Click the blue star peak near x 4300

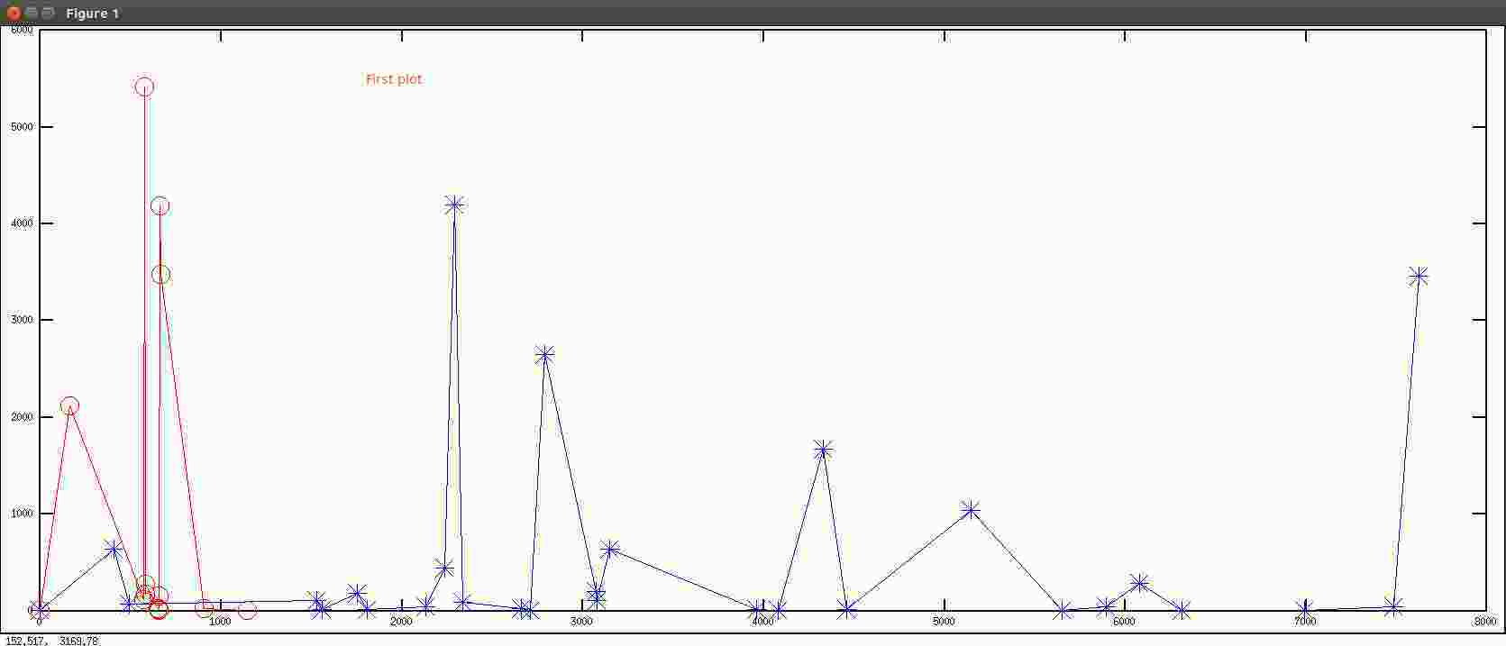pyautogui.click(x=822, y=450)
